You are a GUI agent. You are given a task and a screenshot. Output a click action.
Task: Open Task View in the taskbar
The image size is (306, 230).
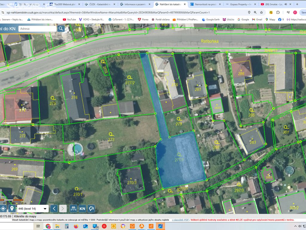(x=38, y=226)
